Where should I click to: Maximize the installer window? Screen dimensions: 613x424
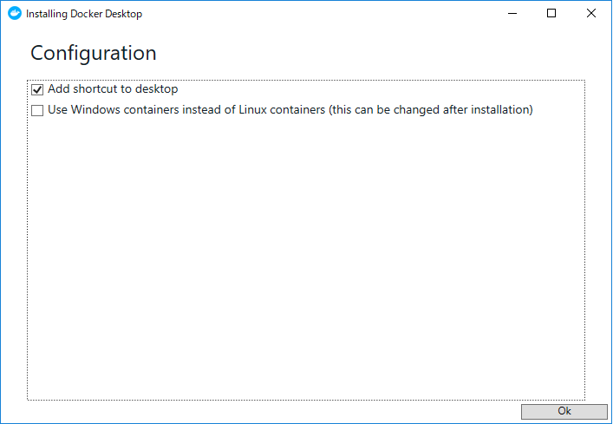tap(551, 13)
